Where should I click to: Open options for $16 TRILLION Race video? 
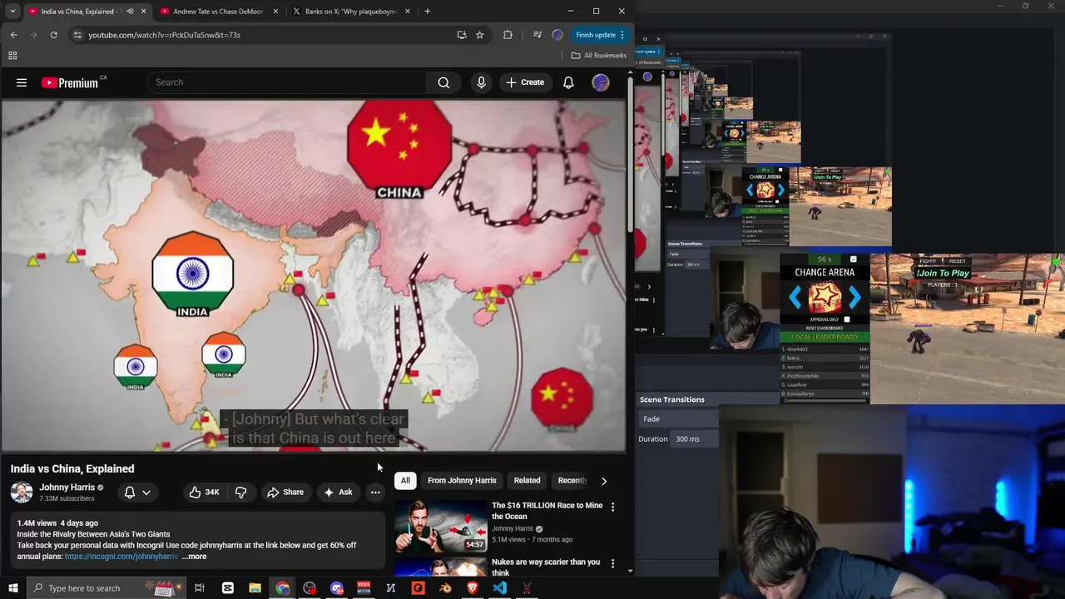point(613,507)
